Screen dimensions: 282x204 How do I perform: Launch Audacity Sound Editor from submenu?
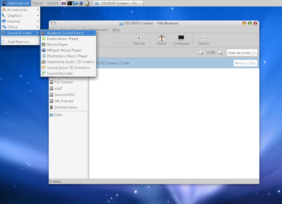click(68, 33)
